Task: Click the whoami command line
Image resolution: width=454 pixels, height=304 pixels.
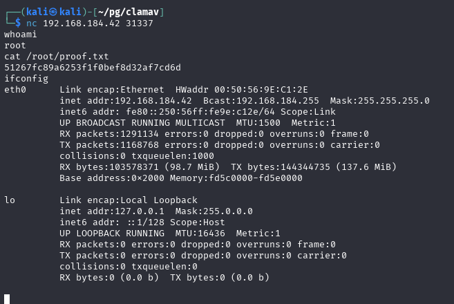Action: (x=21, y=35)
